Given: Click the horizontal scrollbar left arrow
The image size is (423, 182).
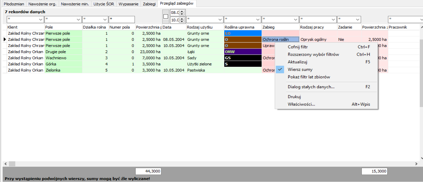Looking at the screenshot, I should pos(6,164).
